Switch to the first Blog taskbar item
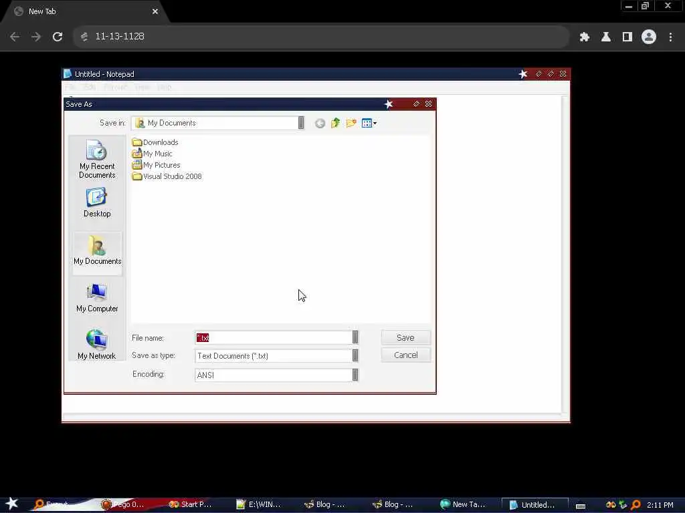Screen dimensions: 685x513 [x=324, y=505]
